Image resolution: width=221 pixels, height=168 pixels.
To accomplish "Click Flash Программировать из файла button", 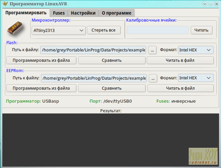I will [41, 60].
